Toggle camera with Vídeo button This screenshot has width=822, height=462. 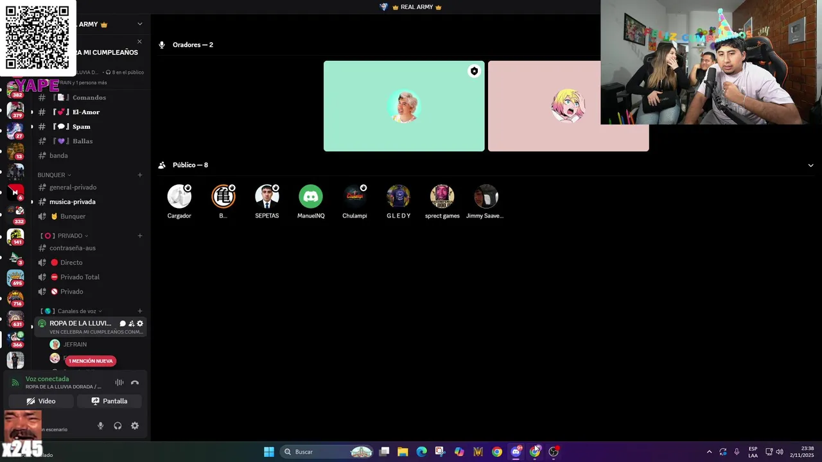click(41, 401)
